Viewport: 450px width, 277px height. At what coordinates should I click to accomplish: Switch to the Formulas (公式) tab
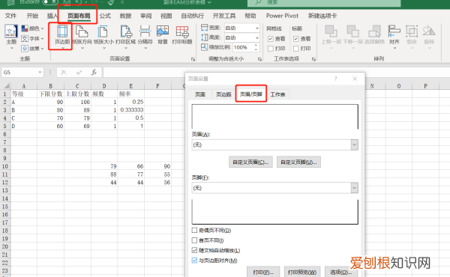click(x=105, y=16)
